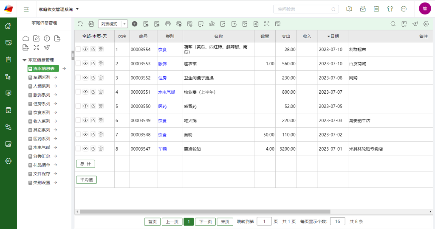435x229 pixels.
Task: Click the purple user avatar
Action: [425, 8]
